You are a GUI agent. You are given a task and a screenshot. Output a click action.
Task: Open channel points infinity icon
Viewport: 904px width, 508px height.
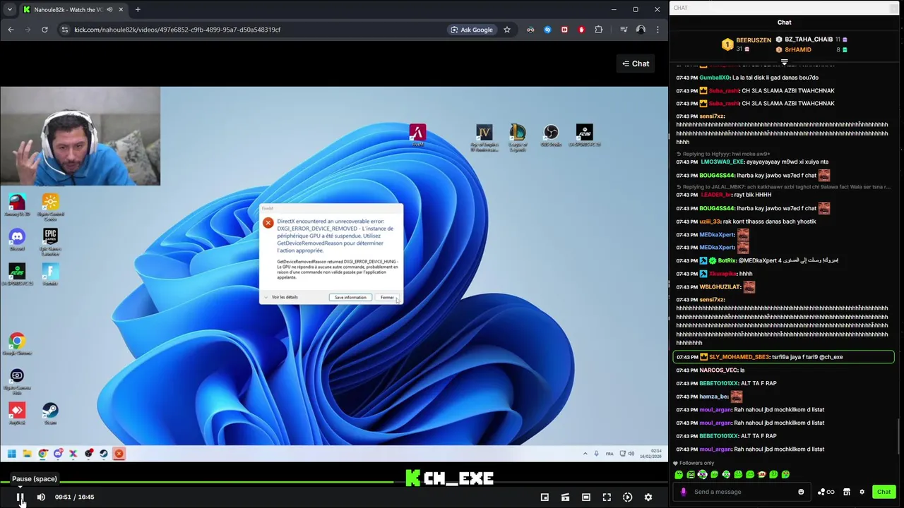826,492
